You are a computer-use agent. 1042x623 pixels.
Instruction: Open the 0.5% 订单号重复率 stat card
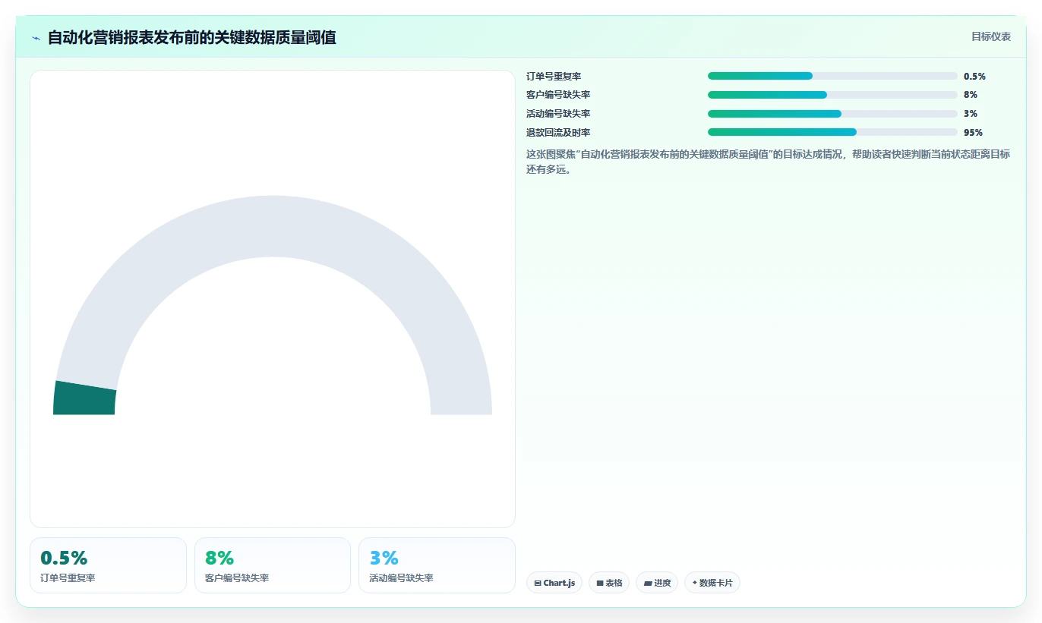(x=108, y=565)
